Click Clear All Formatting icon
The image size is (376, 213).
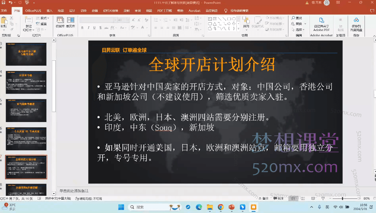coord(146,20)
